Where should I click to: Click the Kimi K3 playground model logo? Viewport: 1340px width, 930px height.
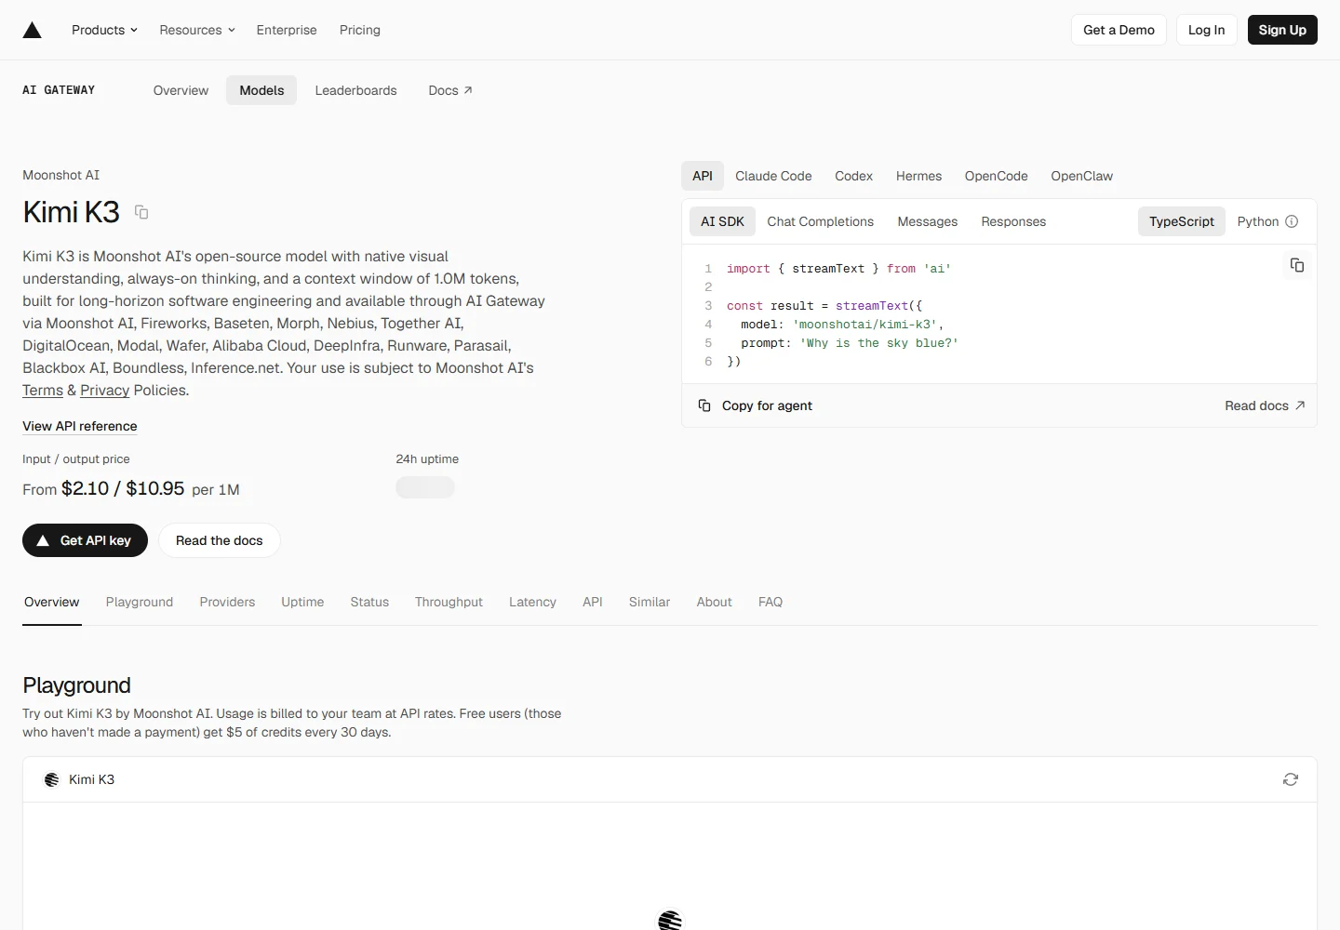click(x=52, y=779)
